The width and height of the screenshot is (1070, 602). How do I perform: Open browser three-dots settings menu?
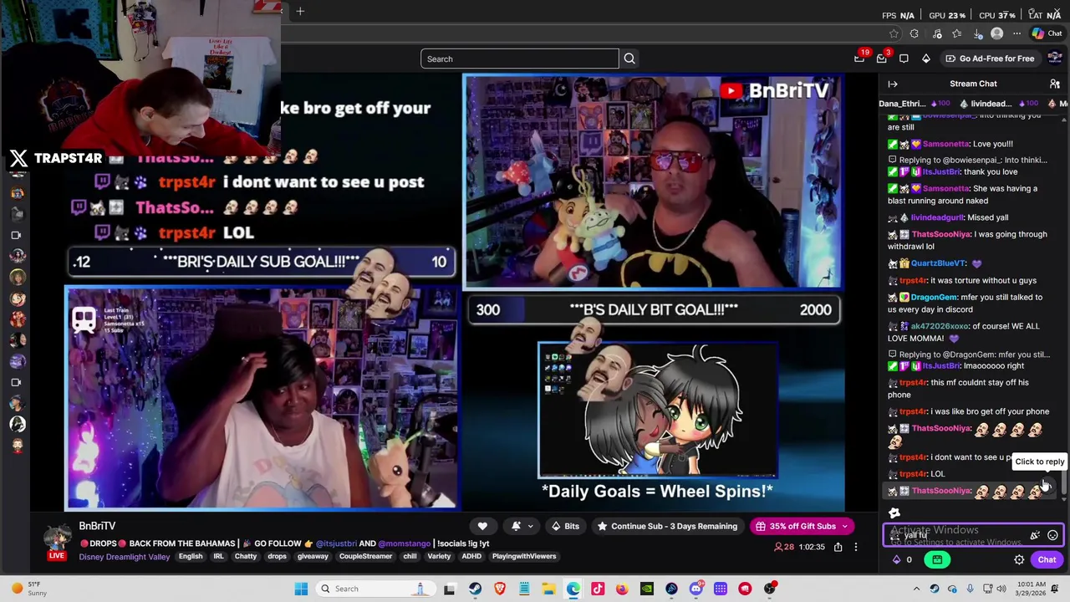1016,33
